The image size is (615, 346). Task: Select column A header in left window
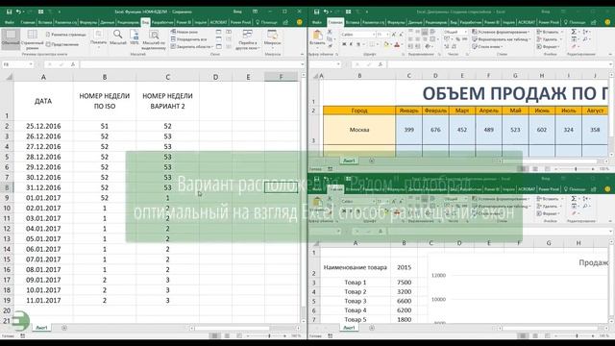coord(43,77)
